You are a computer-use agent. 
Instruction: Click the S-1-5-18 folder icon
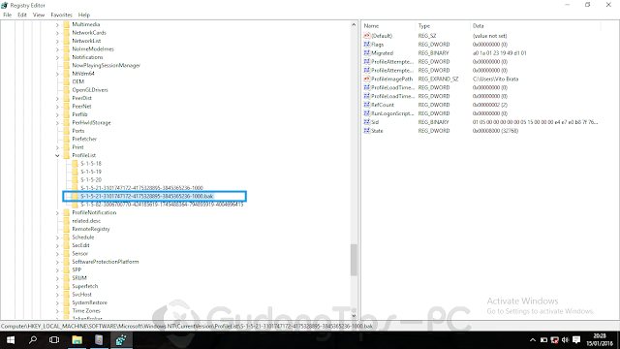point(75,164)
